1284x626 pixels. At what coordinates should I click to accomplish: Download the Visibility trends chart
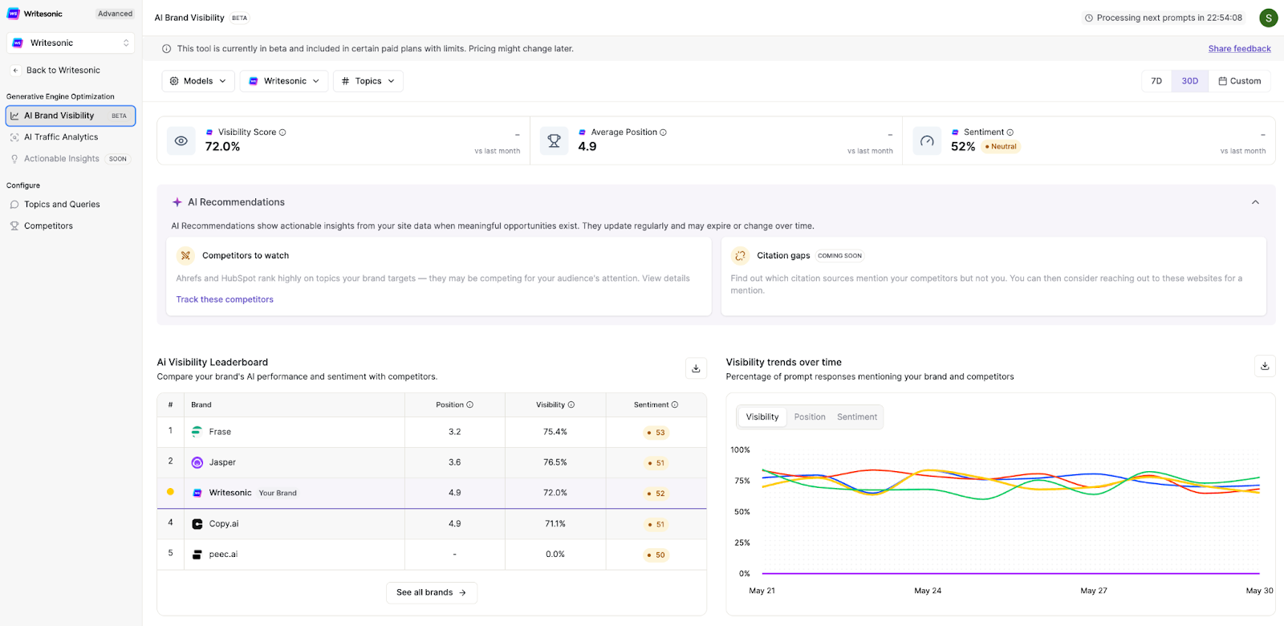(1265, 366)
